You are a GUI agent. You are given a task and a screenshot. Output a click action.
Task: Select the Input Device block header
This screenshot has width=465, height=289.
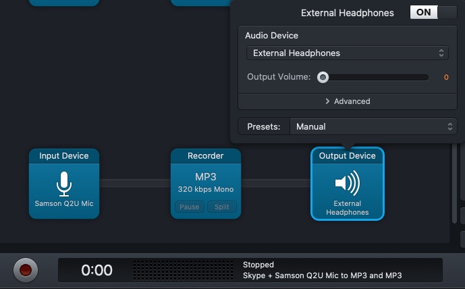point(64,156)
